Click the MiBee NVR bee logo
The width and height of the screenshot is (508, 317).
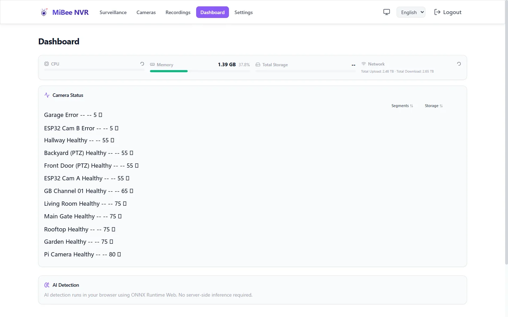pos(44,12)
